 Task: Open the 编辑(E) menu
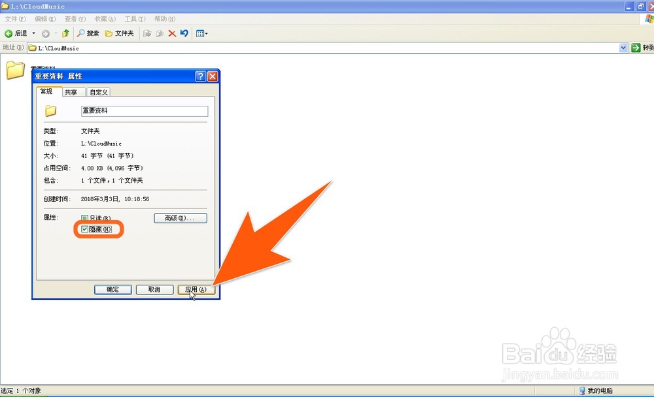[x=45, y=19]
